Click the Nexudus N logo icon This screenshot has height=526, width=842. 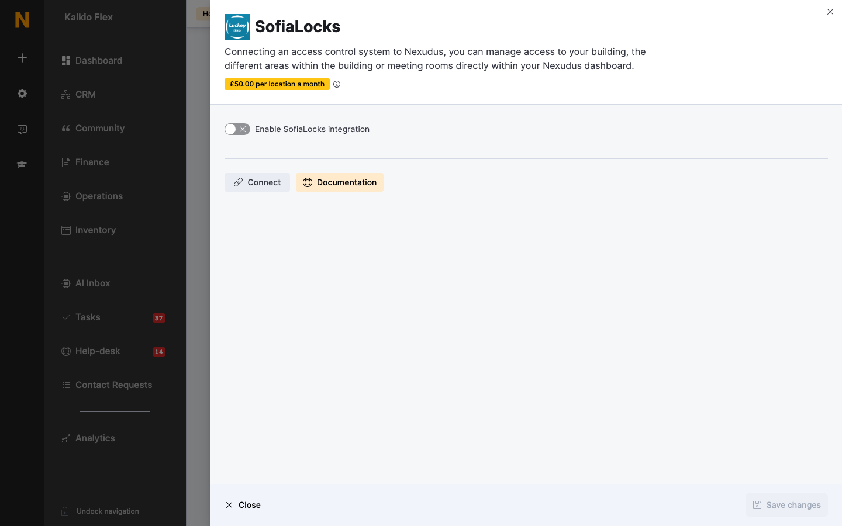(22, 20)
